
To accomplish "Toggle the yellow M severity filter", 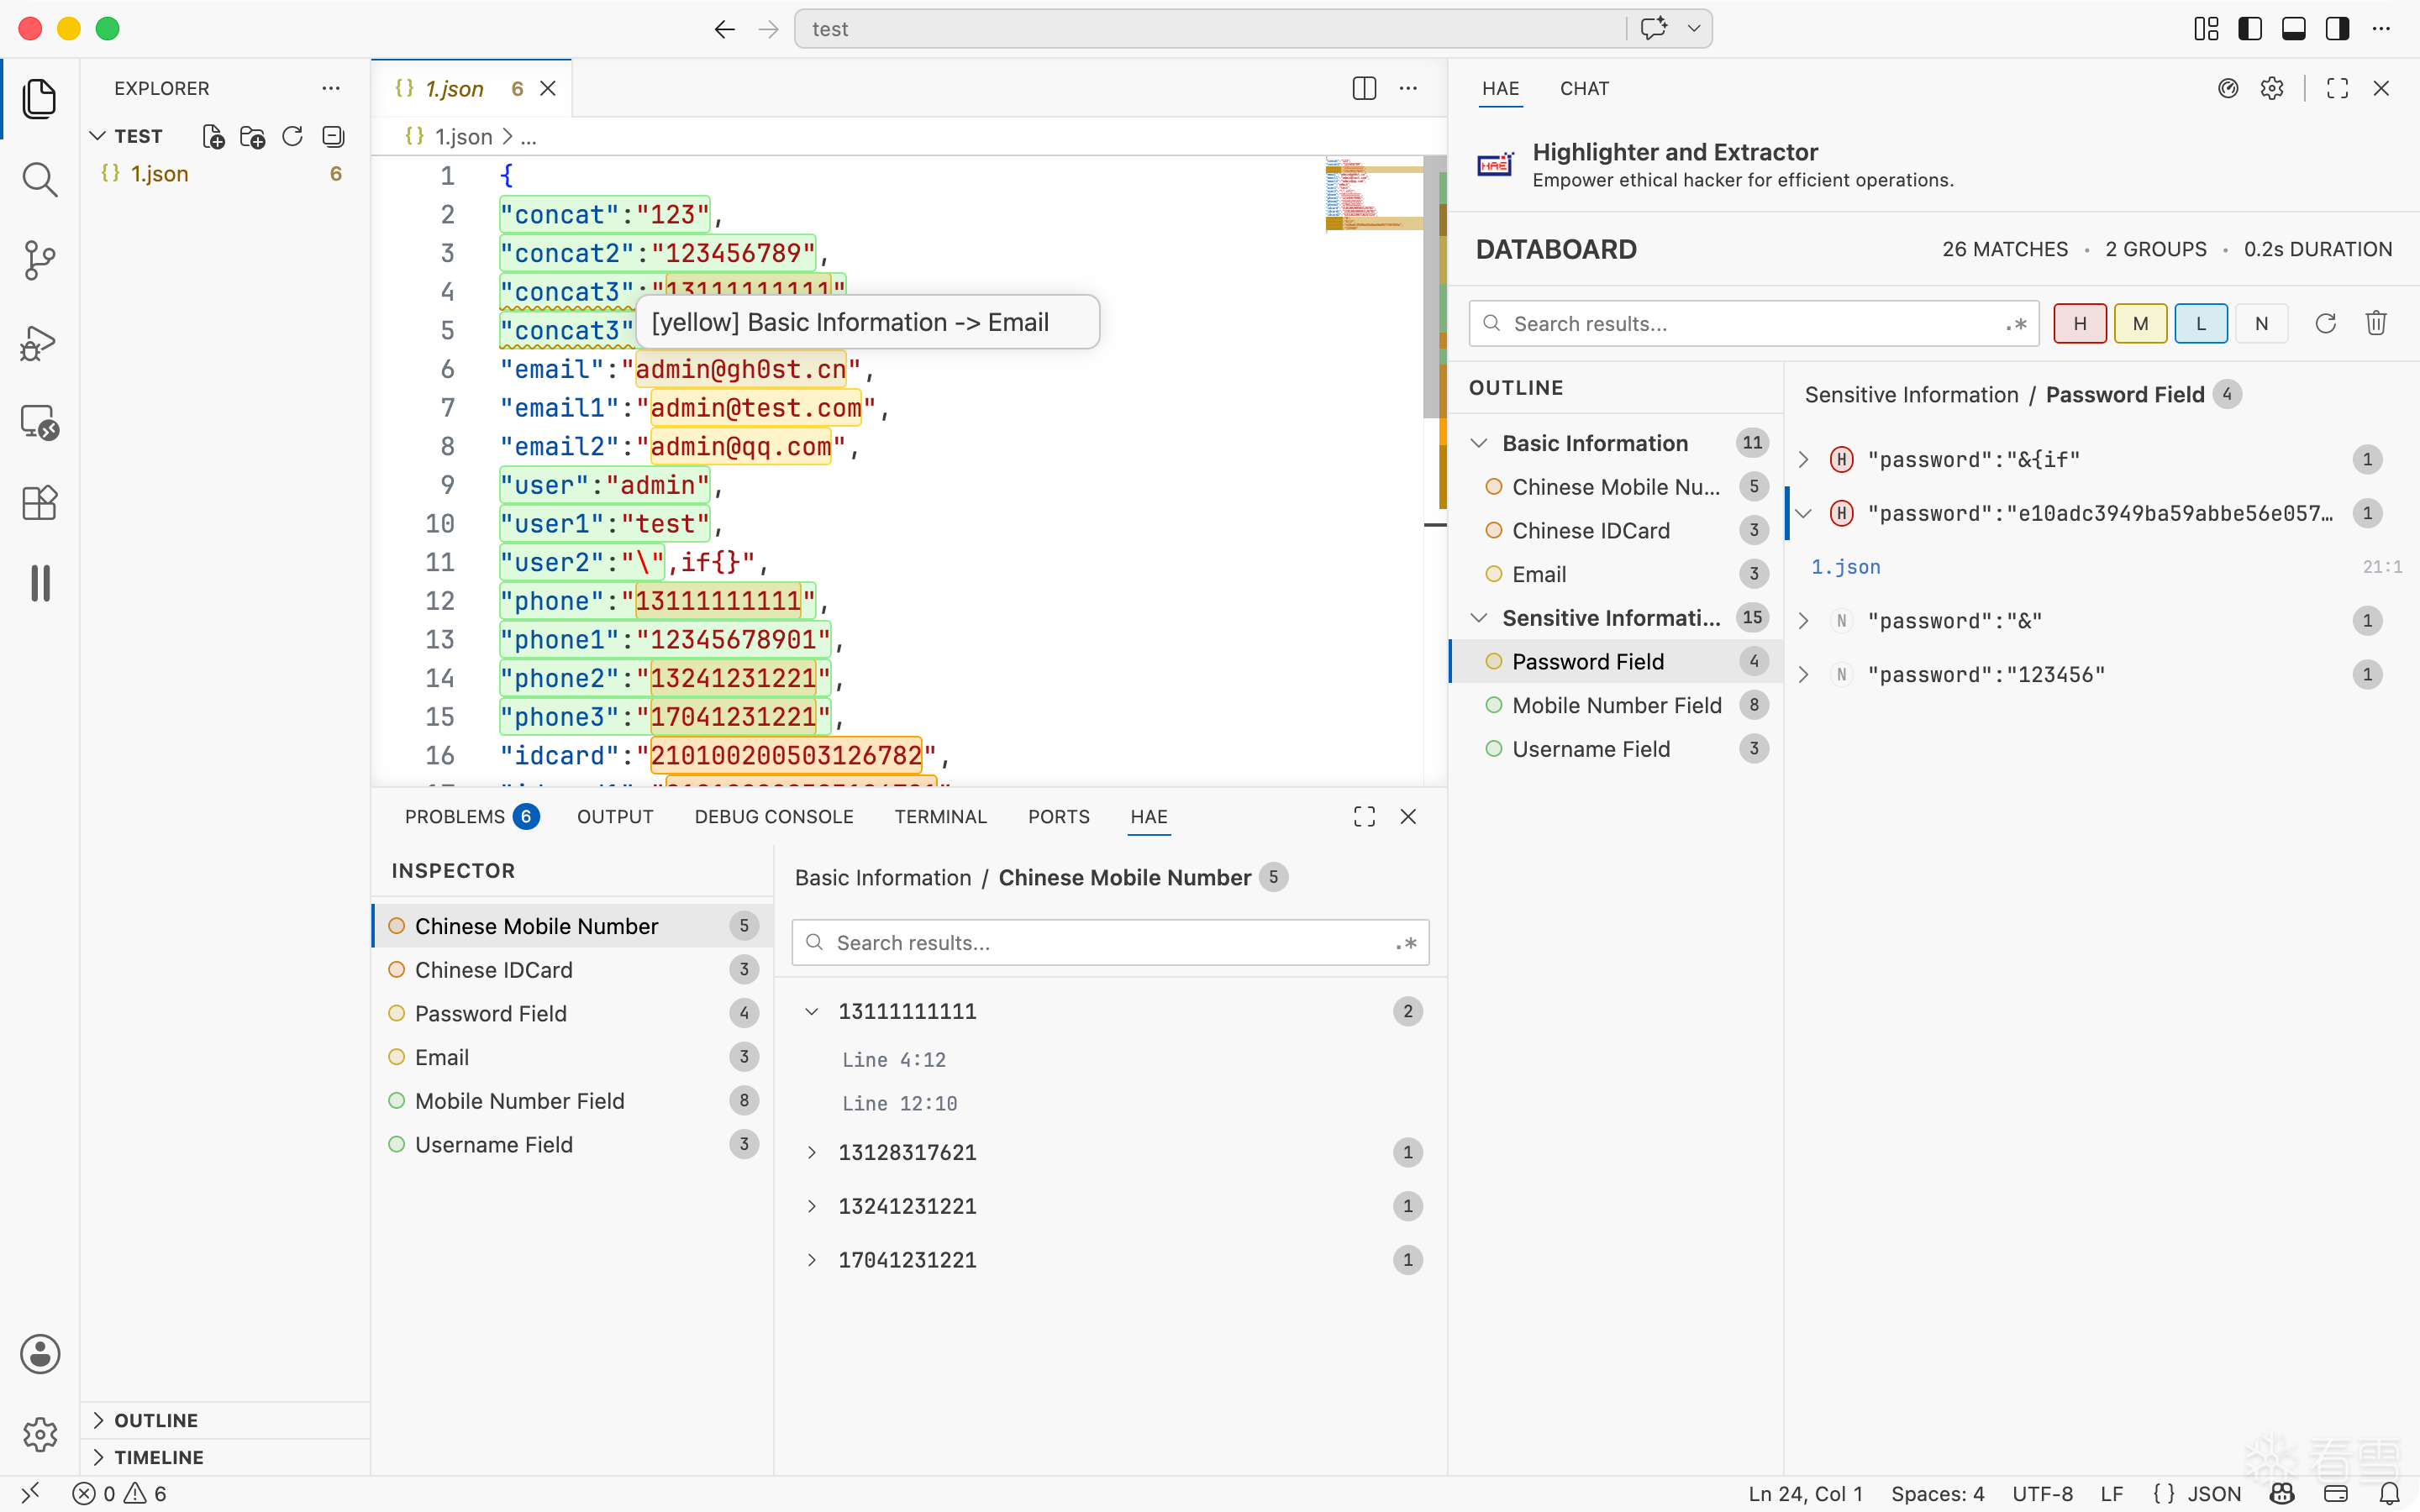I will pos(2140,323).
